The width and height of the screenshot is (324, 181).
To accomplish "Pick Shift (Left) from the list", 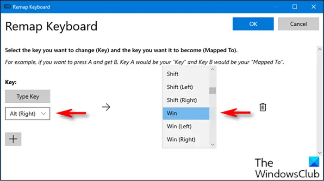I will [x=186, y=87].
